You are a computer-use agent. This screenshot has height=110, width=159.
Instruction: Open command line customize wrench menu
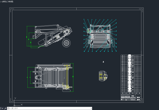pyautogui.click(x=5, y=108)
